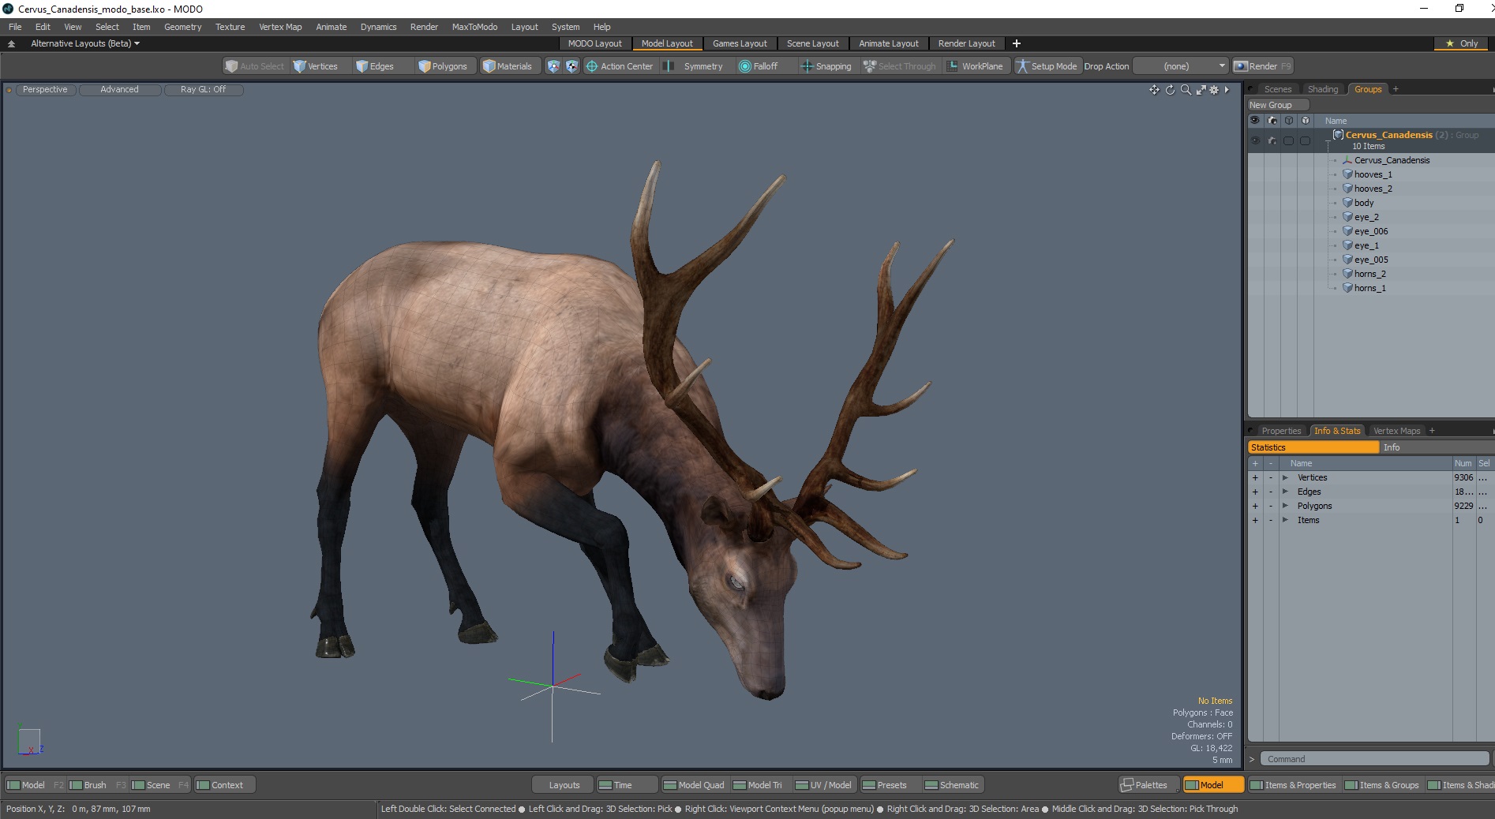Click the star Only button

pyautogui.click(x=1463, y=43)
